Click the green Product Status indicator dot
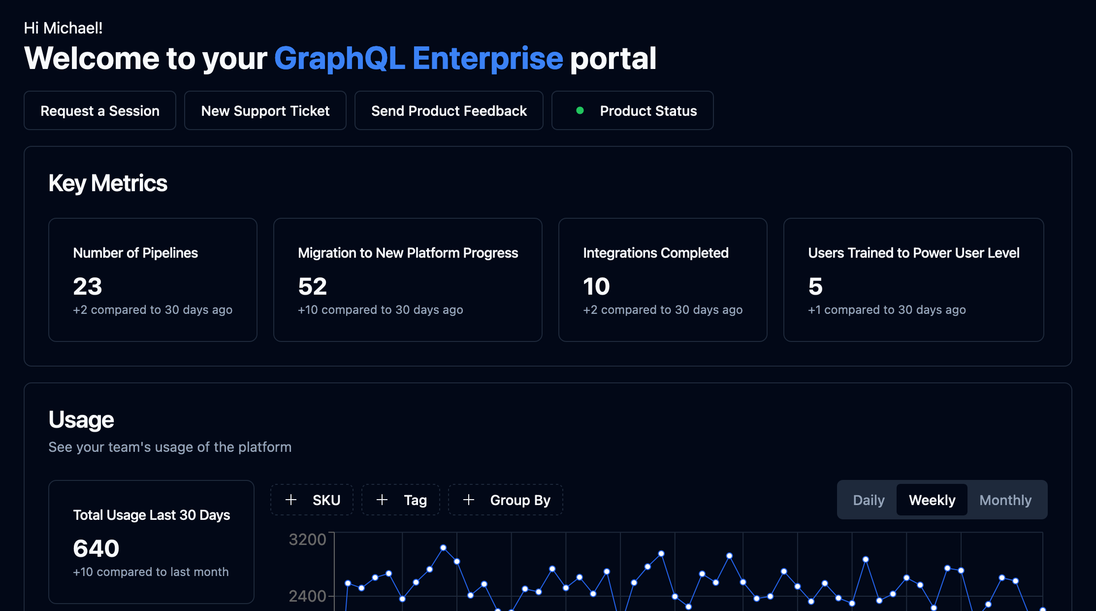This screenshot has height=611, width=1096. (580, 110)
